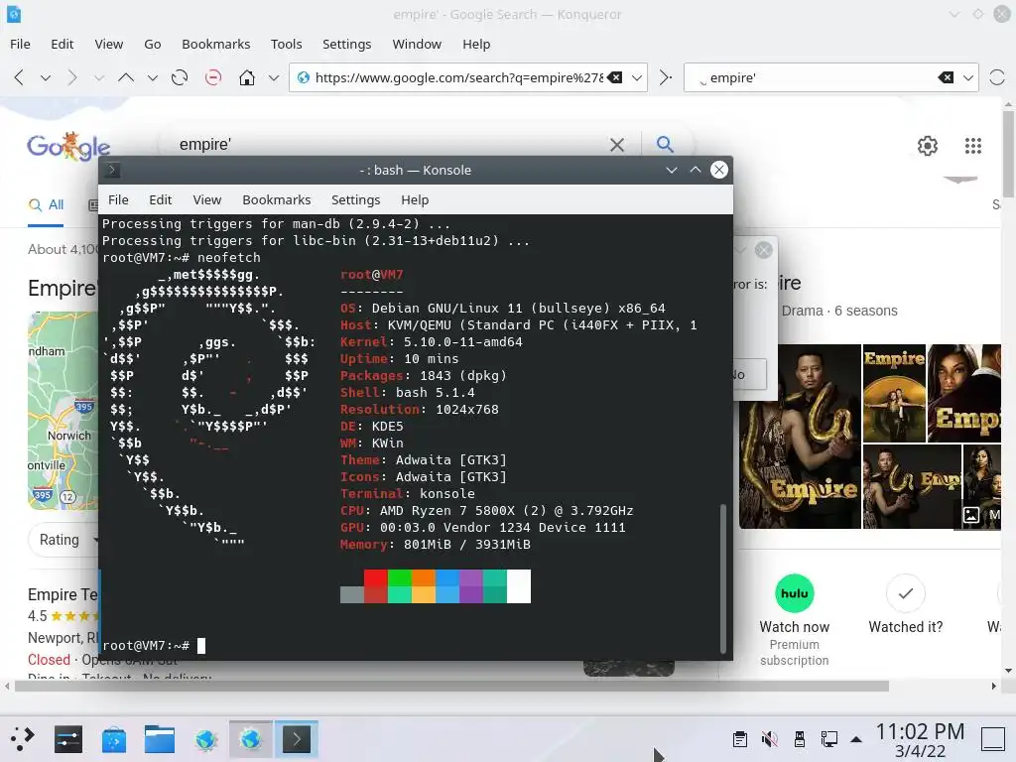Expand hidden system tray icons
Viewport: 1016px width, 762px height.
(856, 739)
